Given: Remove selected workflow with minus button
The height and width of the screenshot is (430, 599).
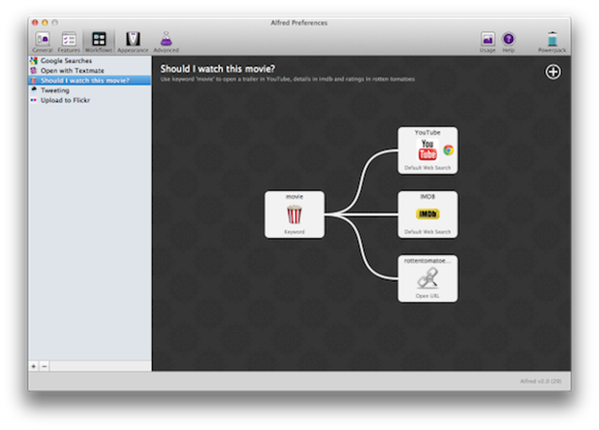Looking at the screenshot, I should point(44,366).
